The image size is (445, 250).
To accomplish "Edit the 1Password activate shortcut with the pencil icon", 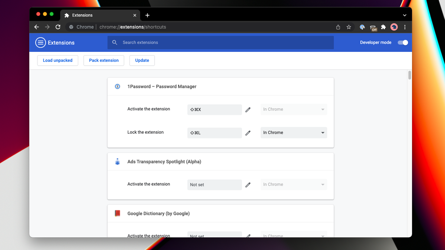I will click(x=248, y=109).
